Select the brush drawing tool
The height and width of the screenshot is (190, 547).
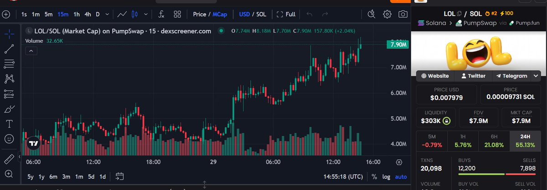point(9,109)
